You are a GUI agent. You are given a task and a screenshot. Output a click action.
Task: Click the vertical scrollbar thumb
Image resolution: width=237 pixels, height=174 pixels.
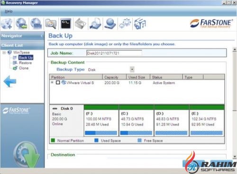(235, 81)
